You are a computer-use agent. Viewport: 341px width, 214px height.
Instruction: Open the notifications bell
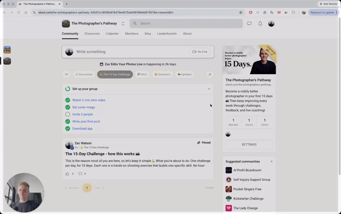(260, 23)
